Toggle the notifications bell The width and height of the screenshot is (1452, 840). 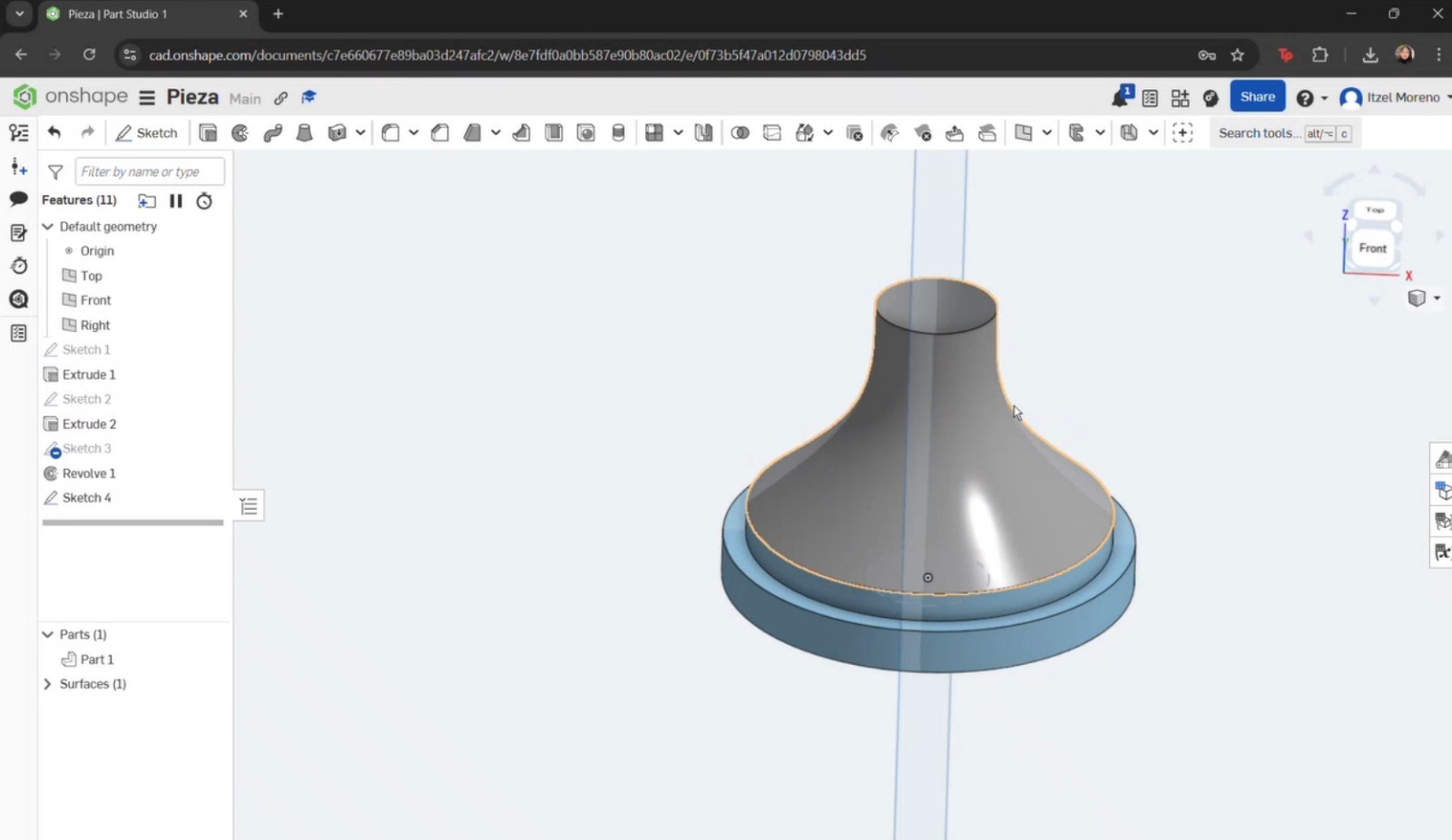[1118, 96]
